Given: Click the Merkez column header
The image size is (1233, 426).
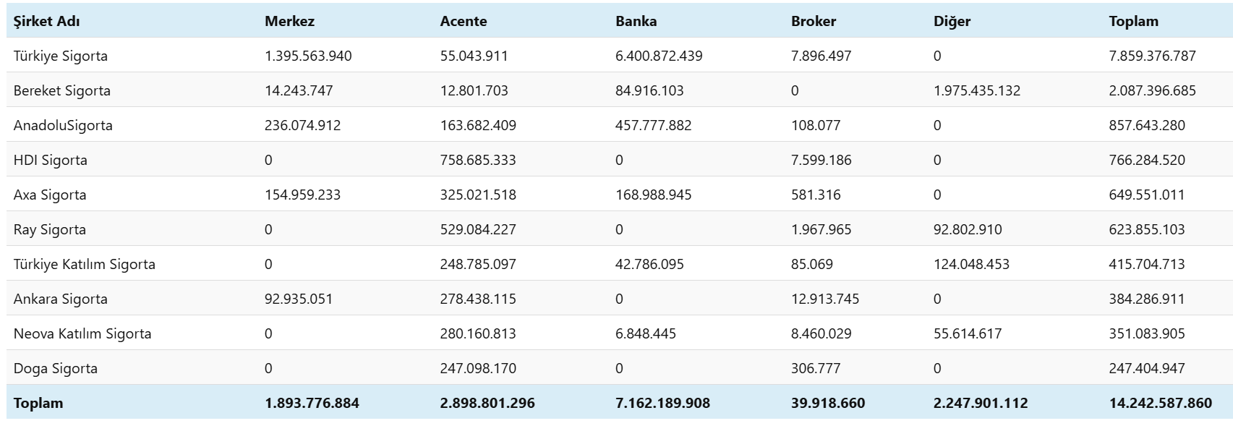Looking at the screenshot, I should pos(289,21).
